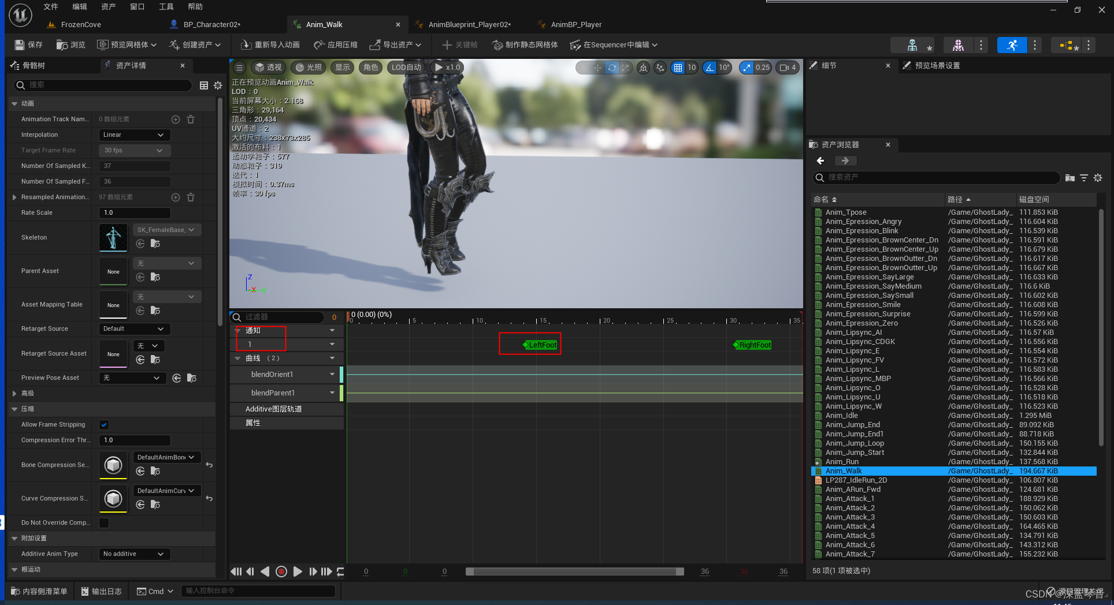Delete Animation Track Names array elements

tap(191, 119)
